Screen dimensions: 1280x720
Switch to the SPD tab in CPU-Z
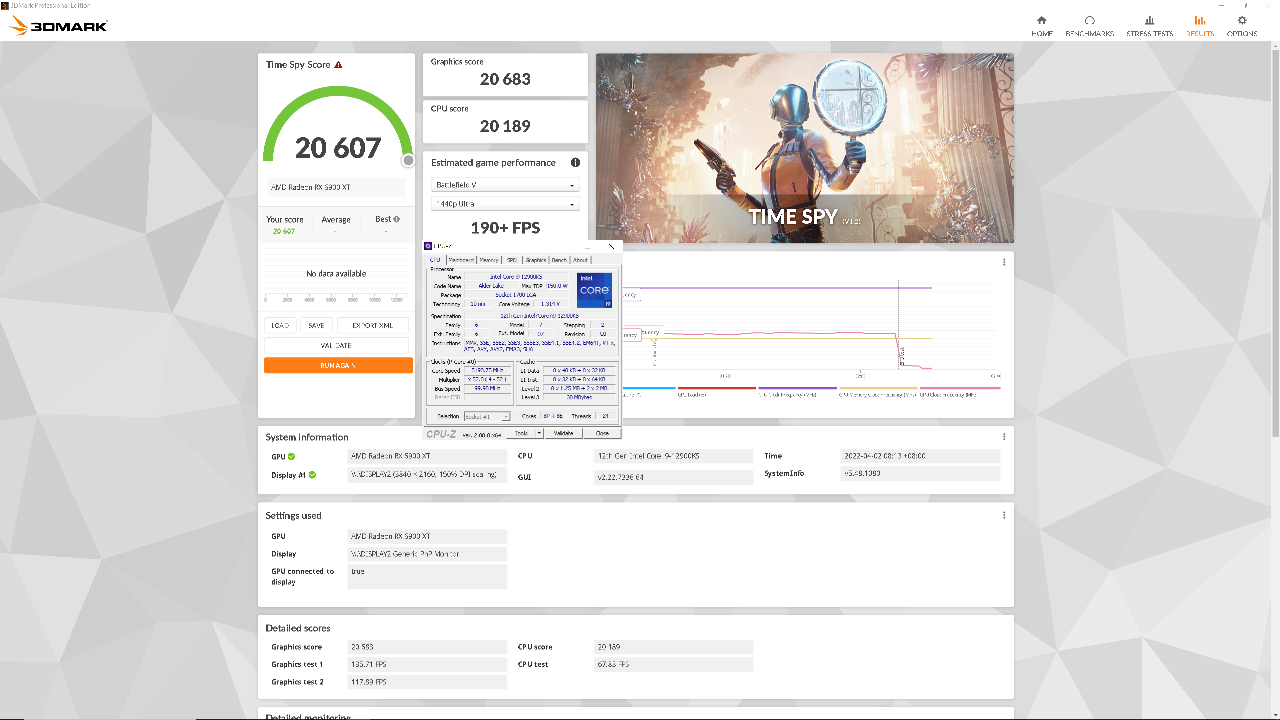click(511, 260)
